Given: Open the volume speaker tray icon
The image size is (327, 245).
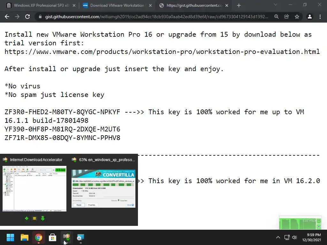Looking at the screenshot, I should tap(294, 237).
